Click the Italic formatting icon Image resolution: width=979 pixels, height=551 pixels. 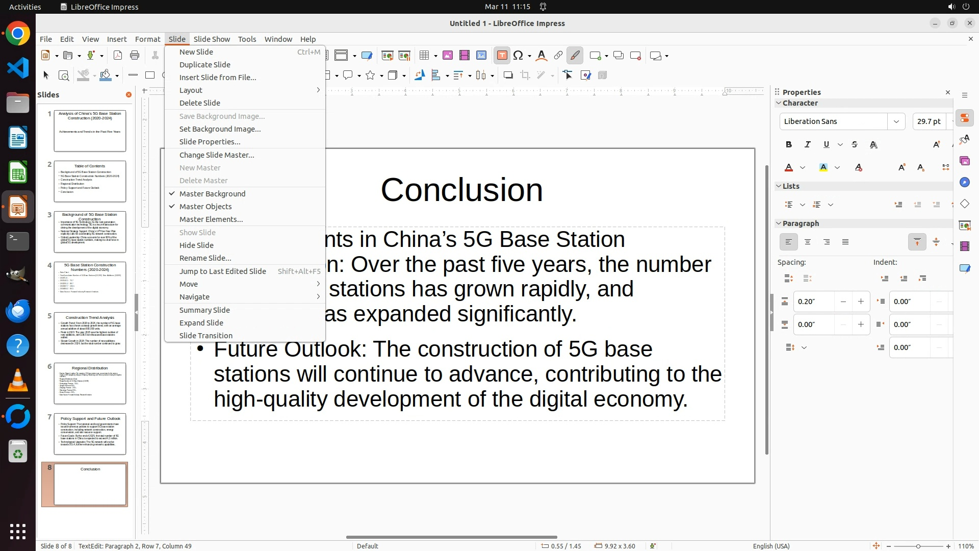point(808,144)
